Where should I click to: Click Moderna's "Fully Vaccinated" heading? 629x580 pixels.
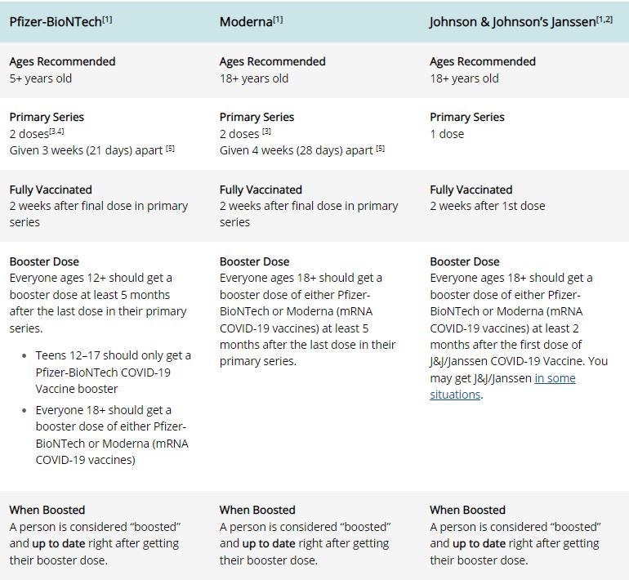tap(261, 190)
